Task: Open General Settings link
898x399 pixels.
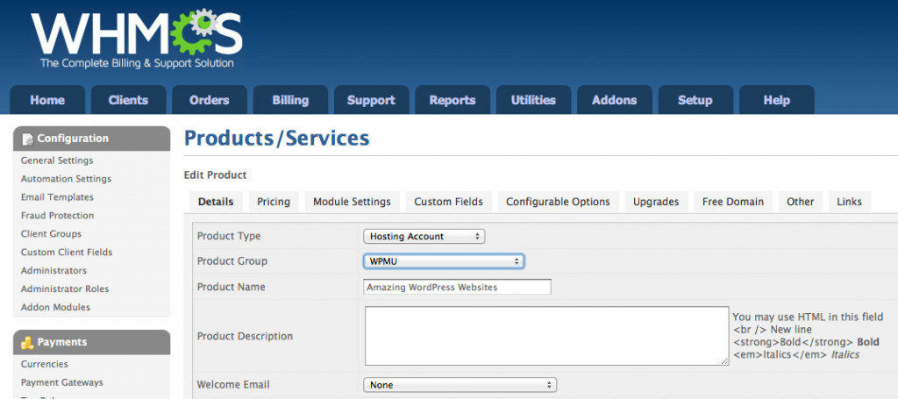Action: point(57,160)
